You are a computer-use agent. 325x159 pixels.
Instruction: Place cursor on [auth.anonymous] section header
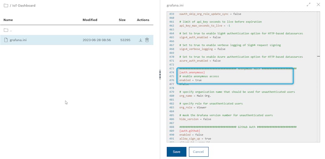[192, 72]
